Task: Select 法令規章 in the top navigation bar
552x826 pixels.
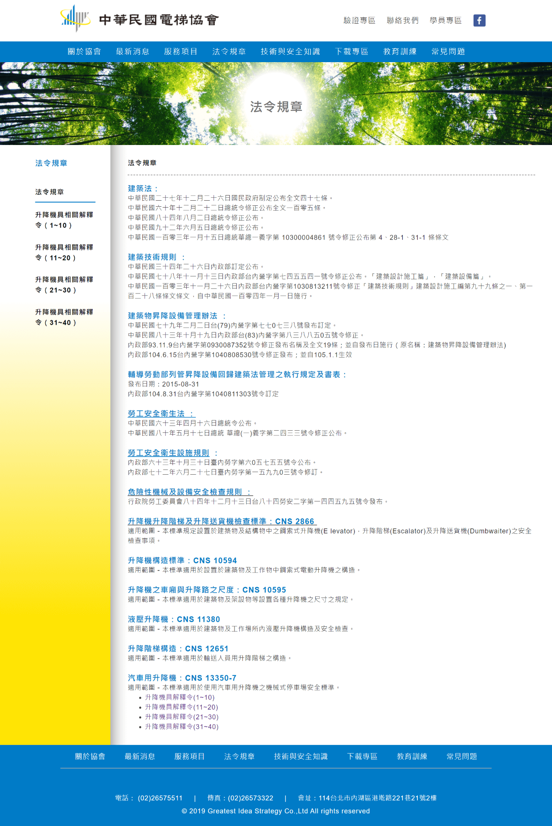Action: point(229,51)
